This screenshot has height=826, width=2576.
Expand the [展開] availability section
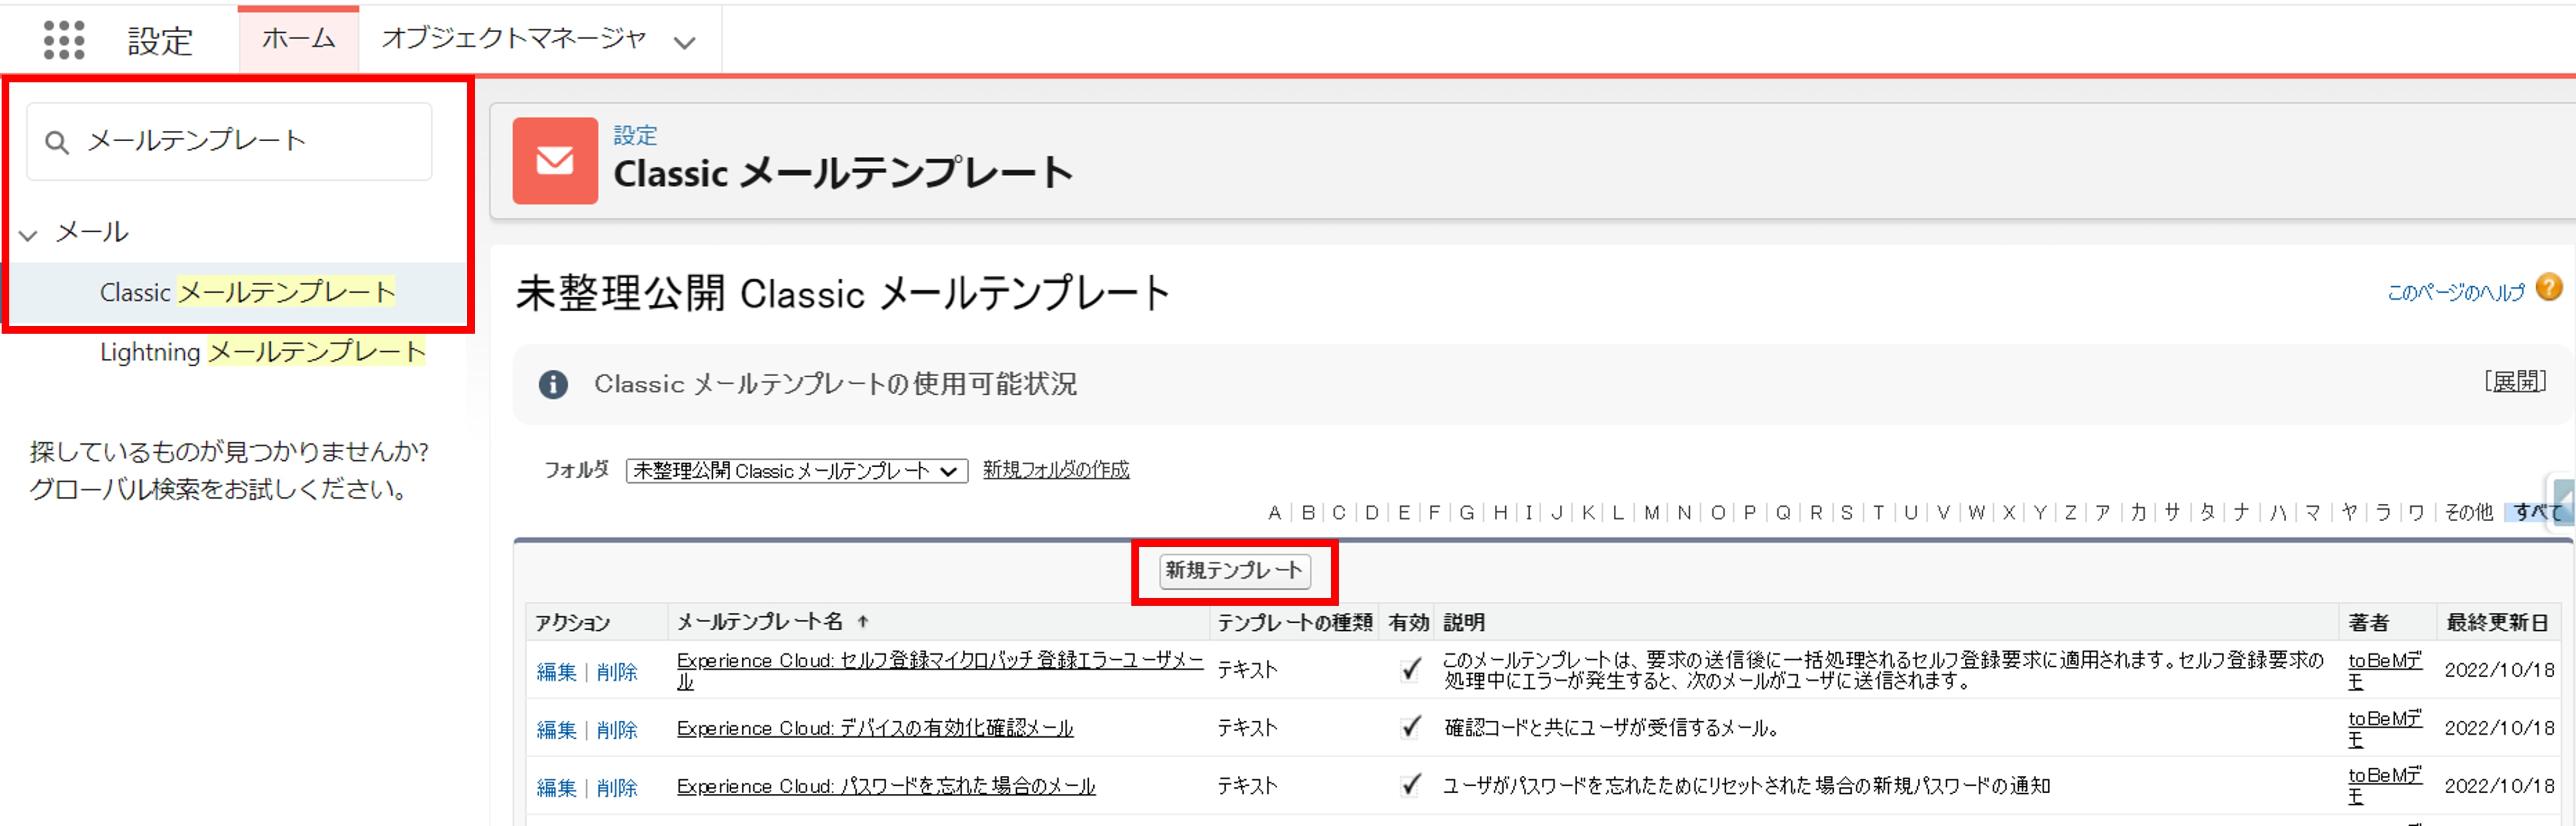(2515, 382)
